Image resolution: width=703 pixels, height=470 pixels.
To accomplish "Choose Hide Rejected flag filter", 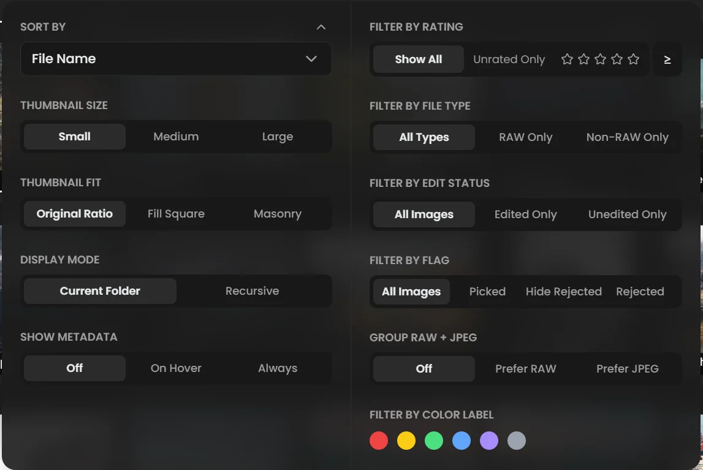I will [564, 291].
